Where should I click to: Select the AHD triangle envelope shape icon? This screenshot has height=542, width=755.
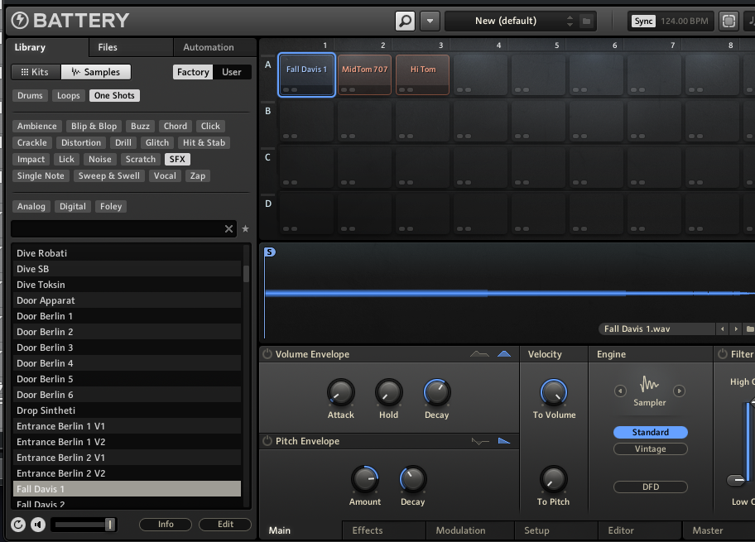tap(504, 354)
